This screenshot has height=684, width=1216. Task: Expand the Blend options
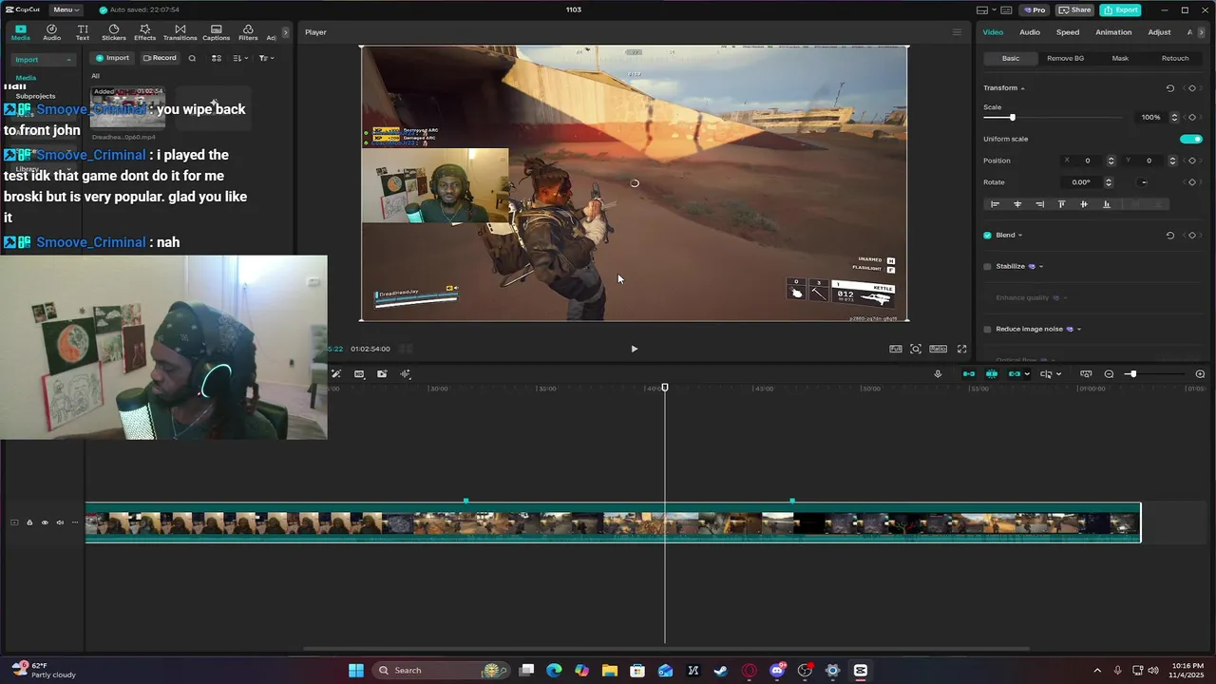1020,236
